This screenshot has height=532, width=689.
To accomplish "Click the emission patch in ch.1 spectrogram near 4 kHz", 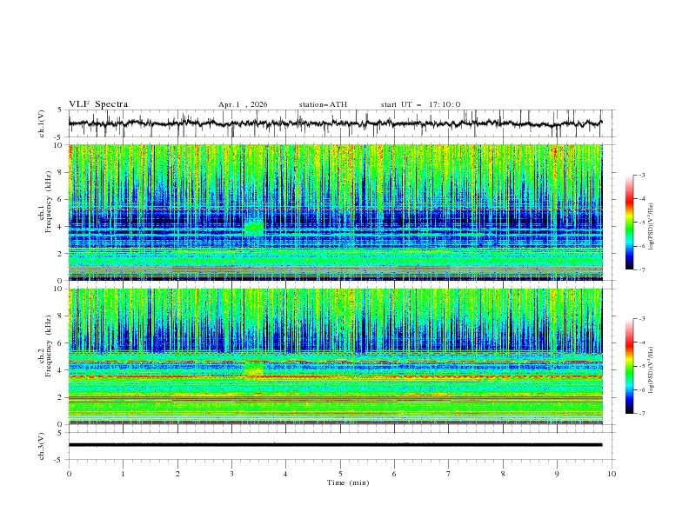I will point(253,228).
